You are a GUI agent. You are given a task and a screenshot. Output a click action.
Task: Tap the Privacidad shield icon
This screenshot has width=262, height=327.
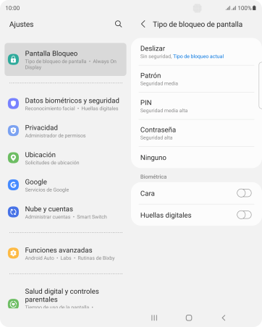pos(14,131)
